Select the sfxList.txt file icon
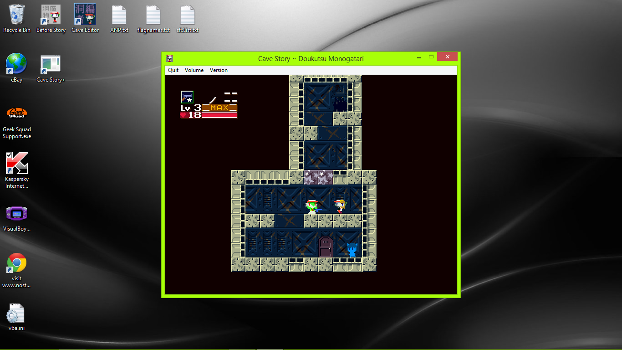The image size is (622, 350). [x=188, y=19]
